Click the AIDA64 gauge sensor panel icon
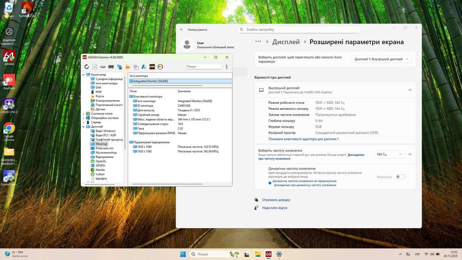The width and height of the screenshot is (462, 260). (160, 67)
